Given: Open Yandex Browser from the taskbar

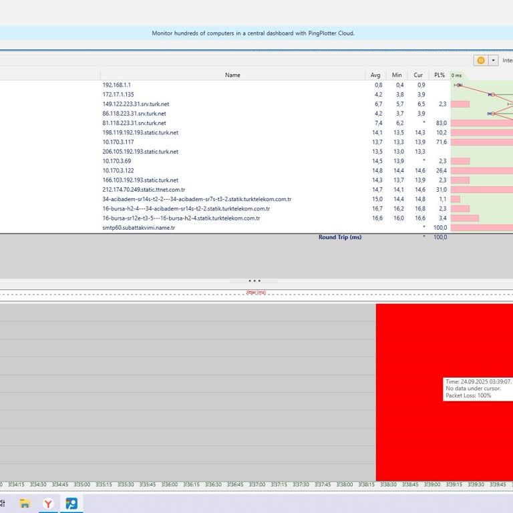Looking at the screenshot, I should click(49, 503).
